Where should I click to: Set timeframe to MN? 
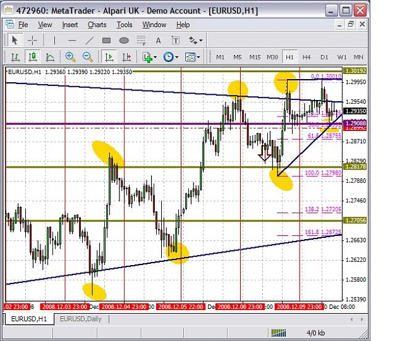pyautogui.click(x=358, y=58)
